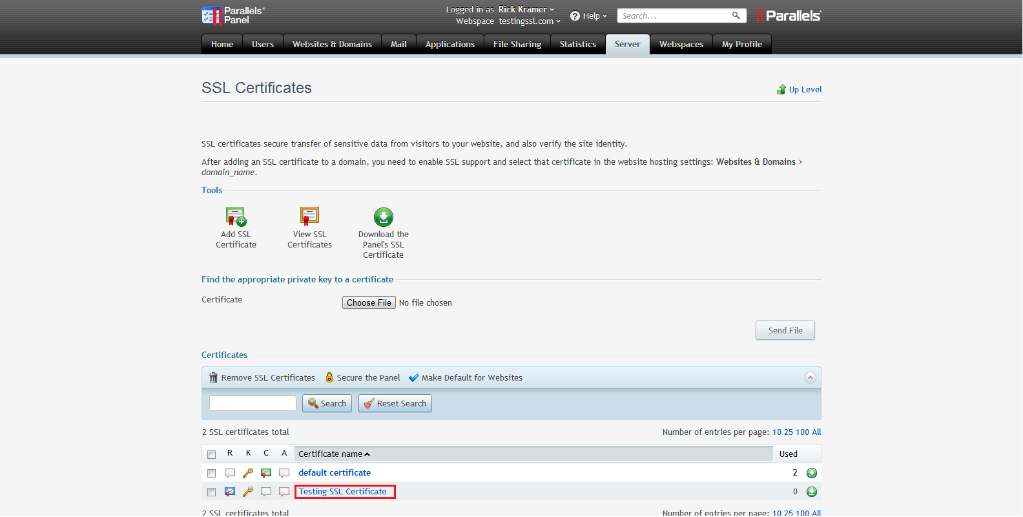The width and height of the screenshot is (1023, 517).
Task: Go to Websites & Domains tab
Action: pos(332,44)
